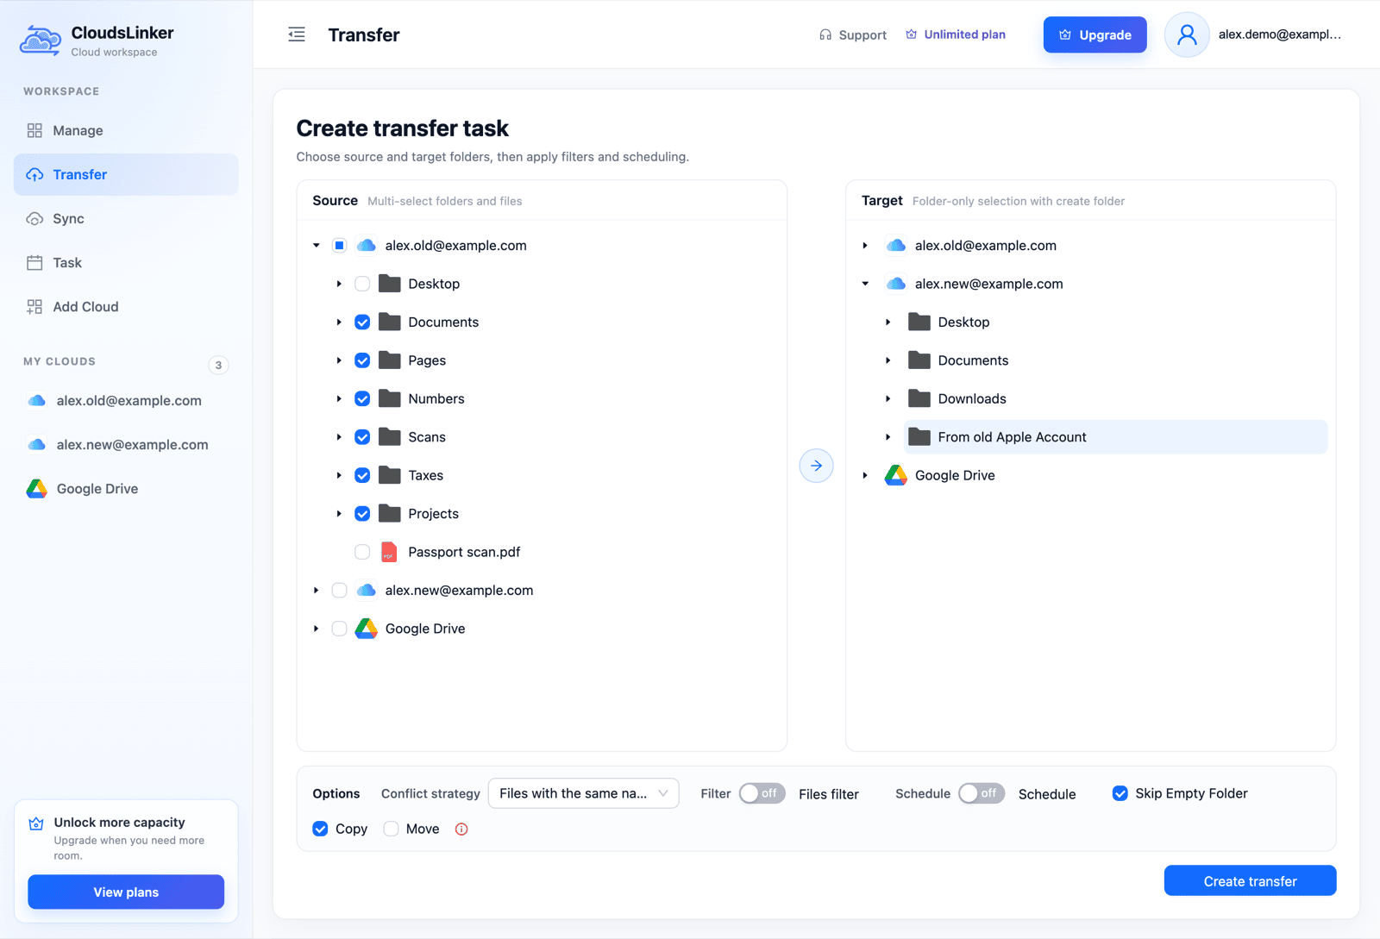Screen dimensions: 1380x939
Task: Click the View plans button
Action: [126, 892]
